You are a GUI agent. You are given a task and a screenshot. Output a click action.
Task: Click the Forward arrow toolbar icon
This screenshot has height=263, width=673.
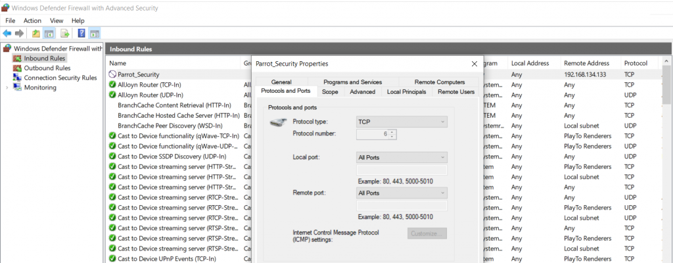click(x=19, y=34)
